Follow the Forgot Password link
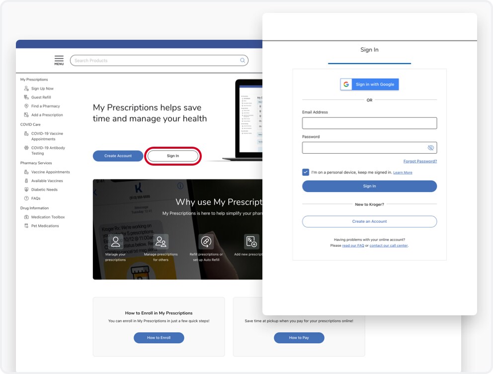 [420, 161]
